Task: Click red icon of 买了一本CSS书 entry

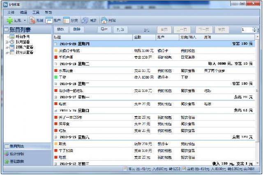Action: [56, 117]
